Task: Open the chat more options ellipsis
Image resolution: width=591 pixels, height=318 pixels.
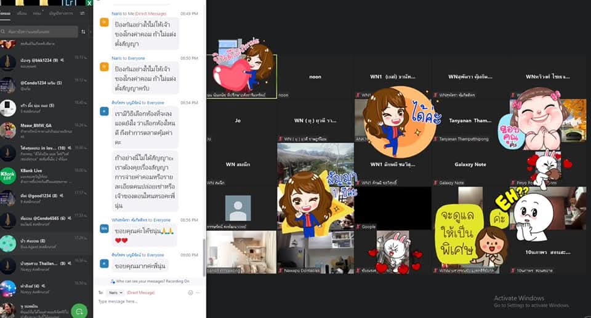Action: pos(199,293)
